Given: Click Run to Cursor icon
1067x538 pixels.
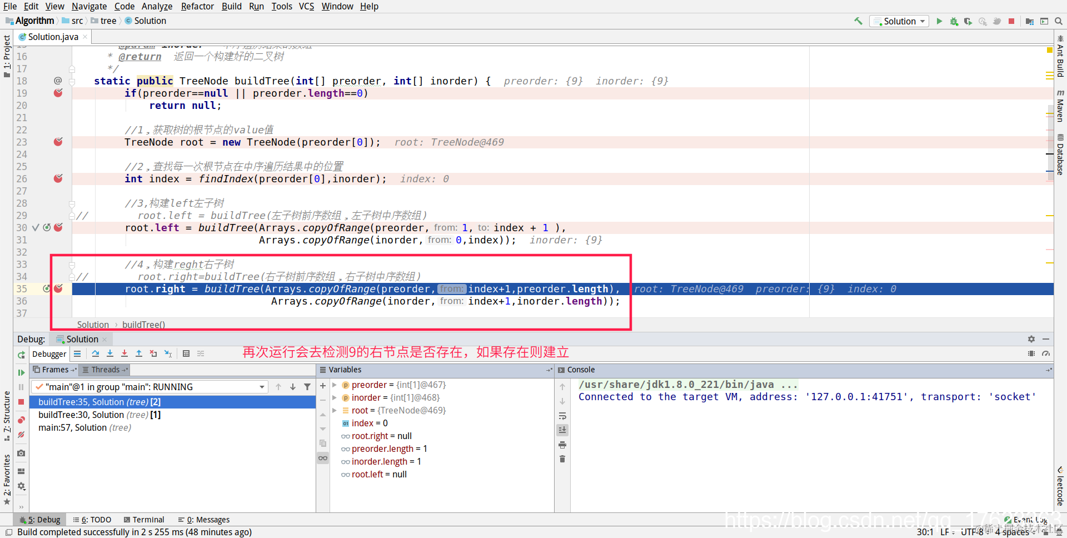Looking at the screenshot, I should pyautogui.click(x=168, y=353).
